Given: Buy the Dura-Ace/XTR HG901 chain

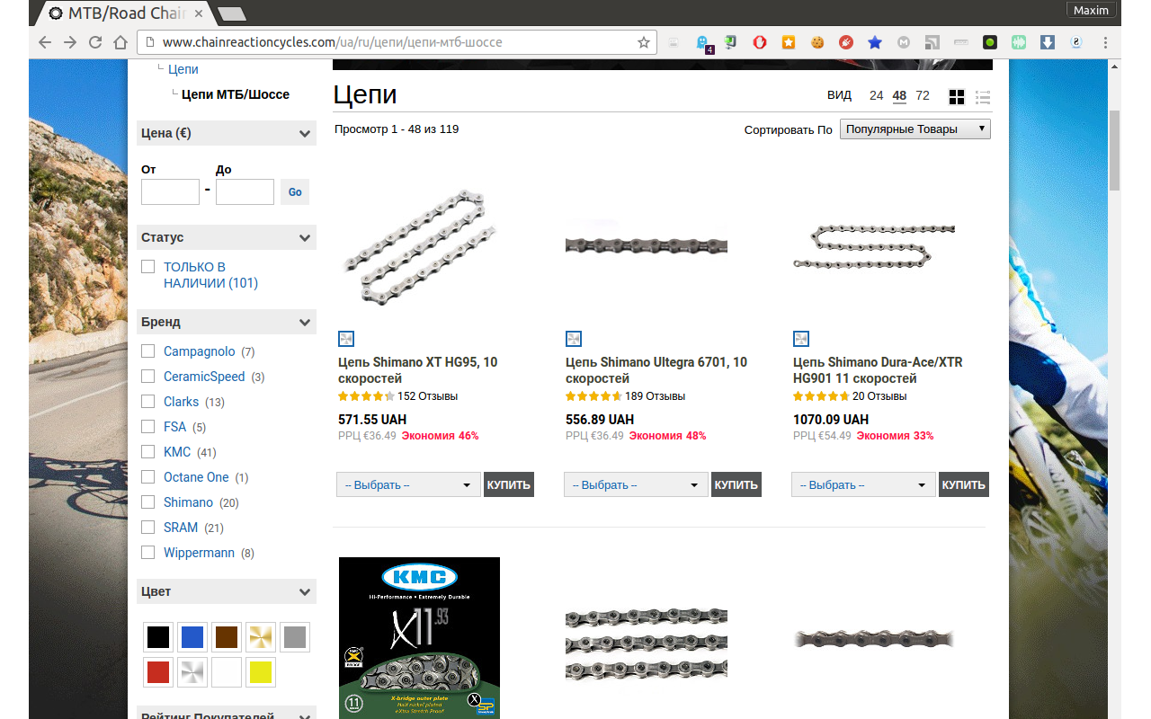Looking at the screenshot, I should click(964, 484).
